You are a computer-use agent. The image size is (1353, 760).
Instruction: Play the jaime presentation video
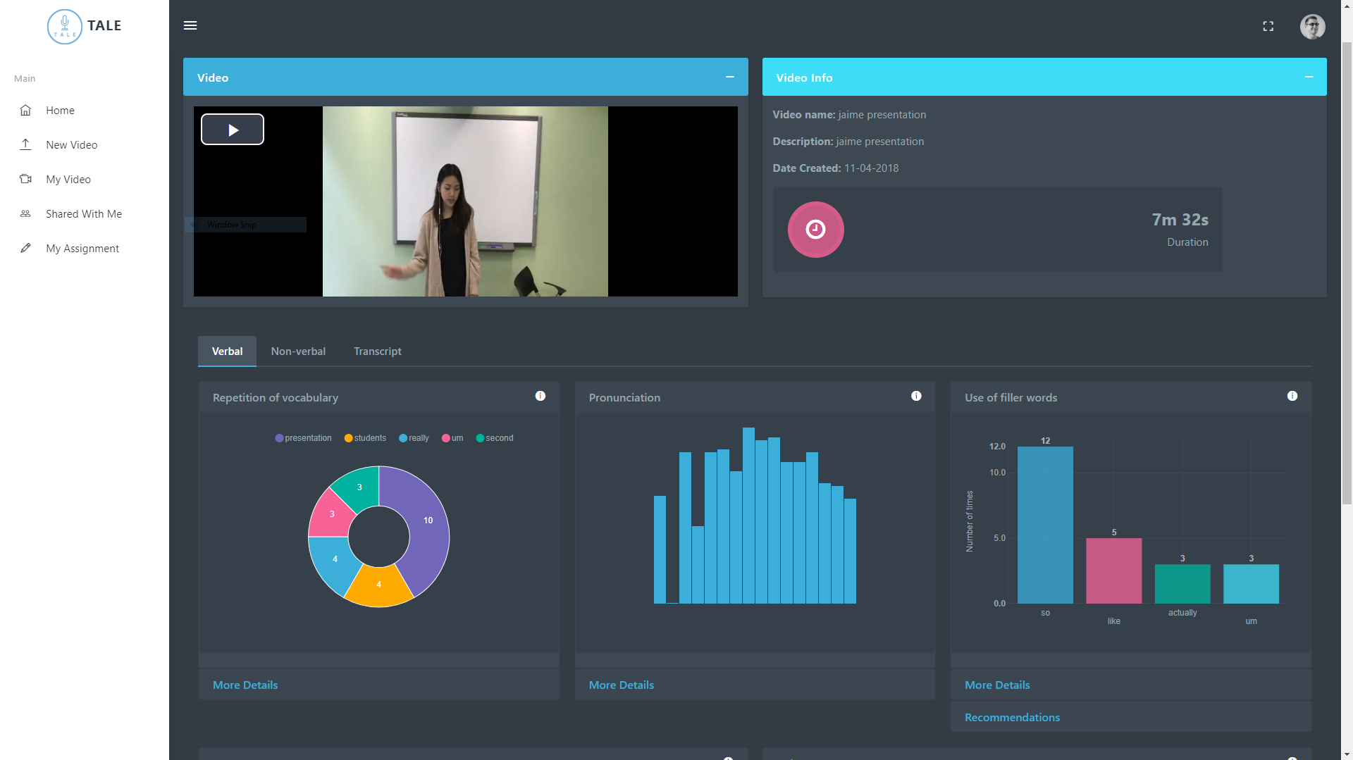tap(233, 130)
